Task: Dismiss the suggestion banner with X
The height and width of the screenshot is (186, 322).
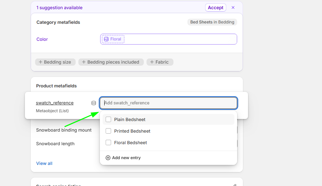Action: pyautogui.click(x=233, y=7)
